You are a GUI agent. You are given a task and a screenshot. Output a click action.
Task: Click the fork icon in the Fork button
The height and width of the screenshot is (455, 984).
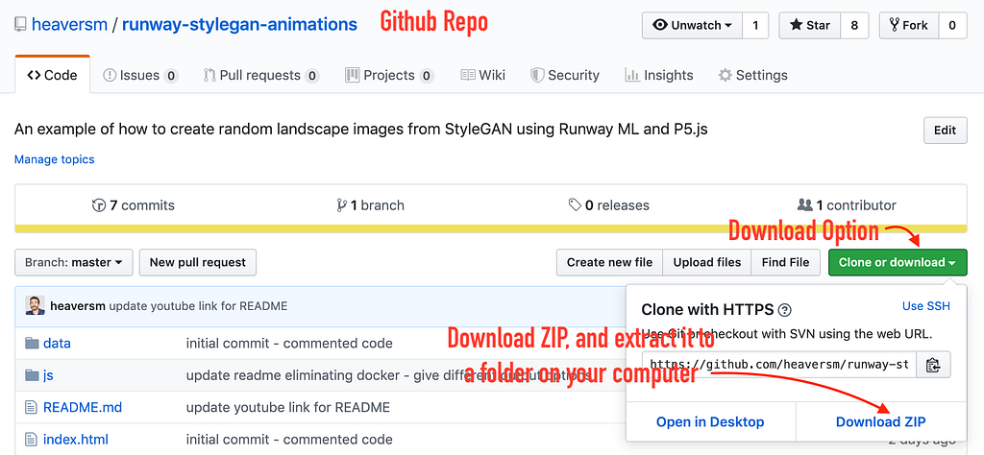click(x=894, y=26)
